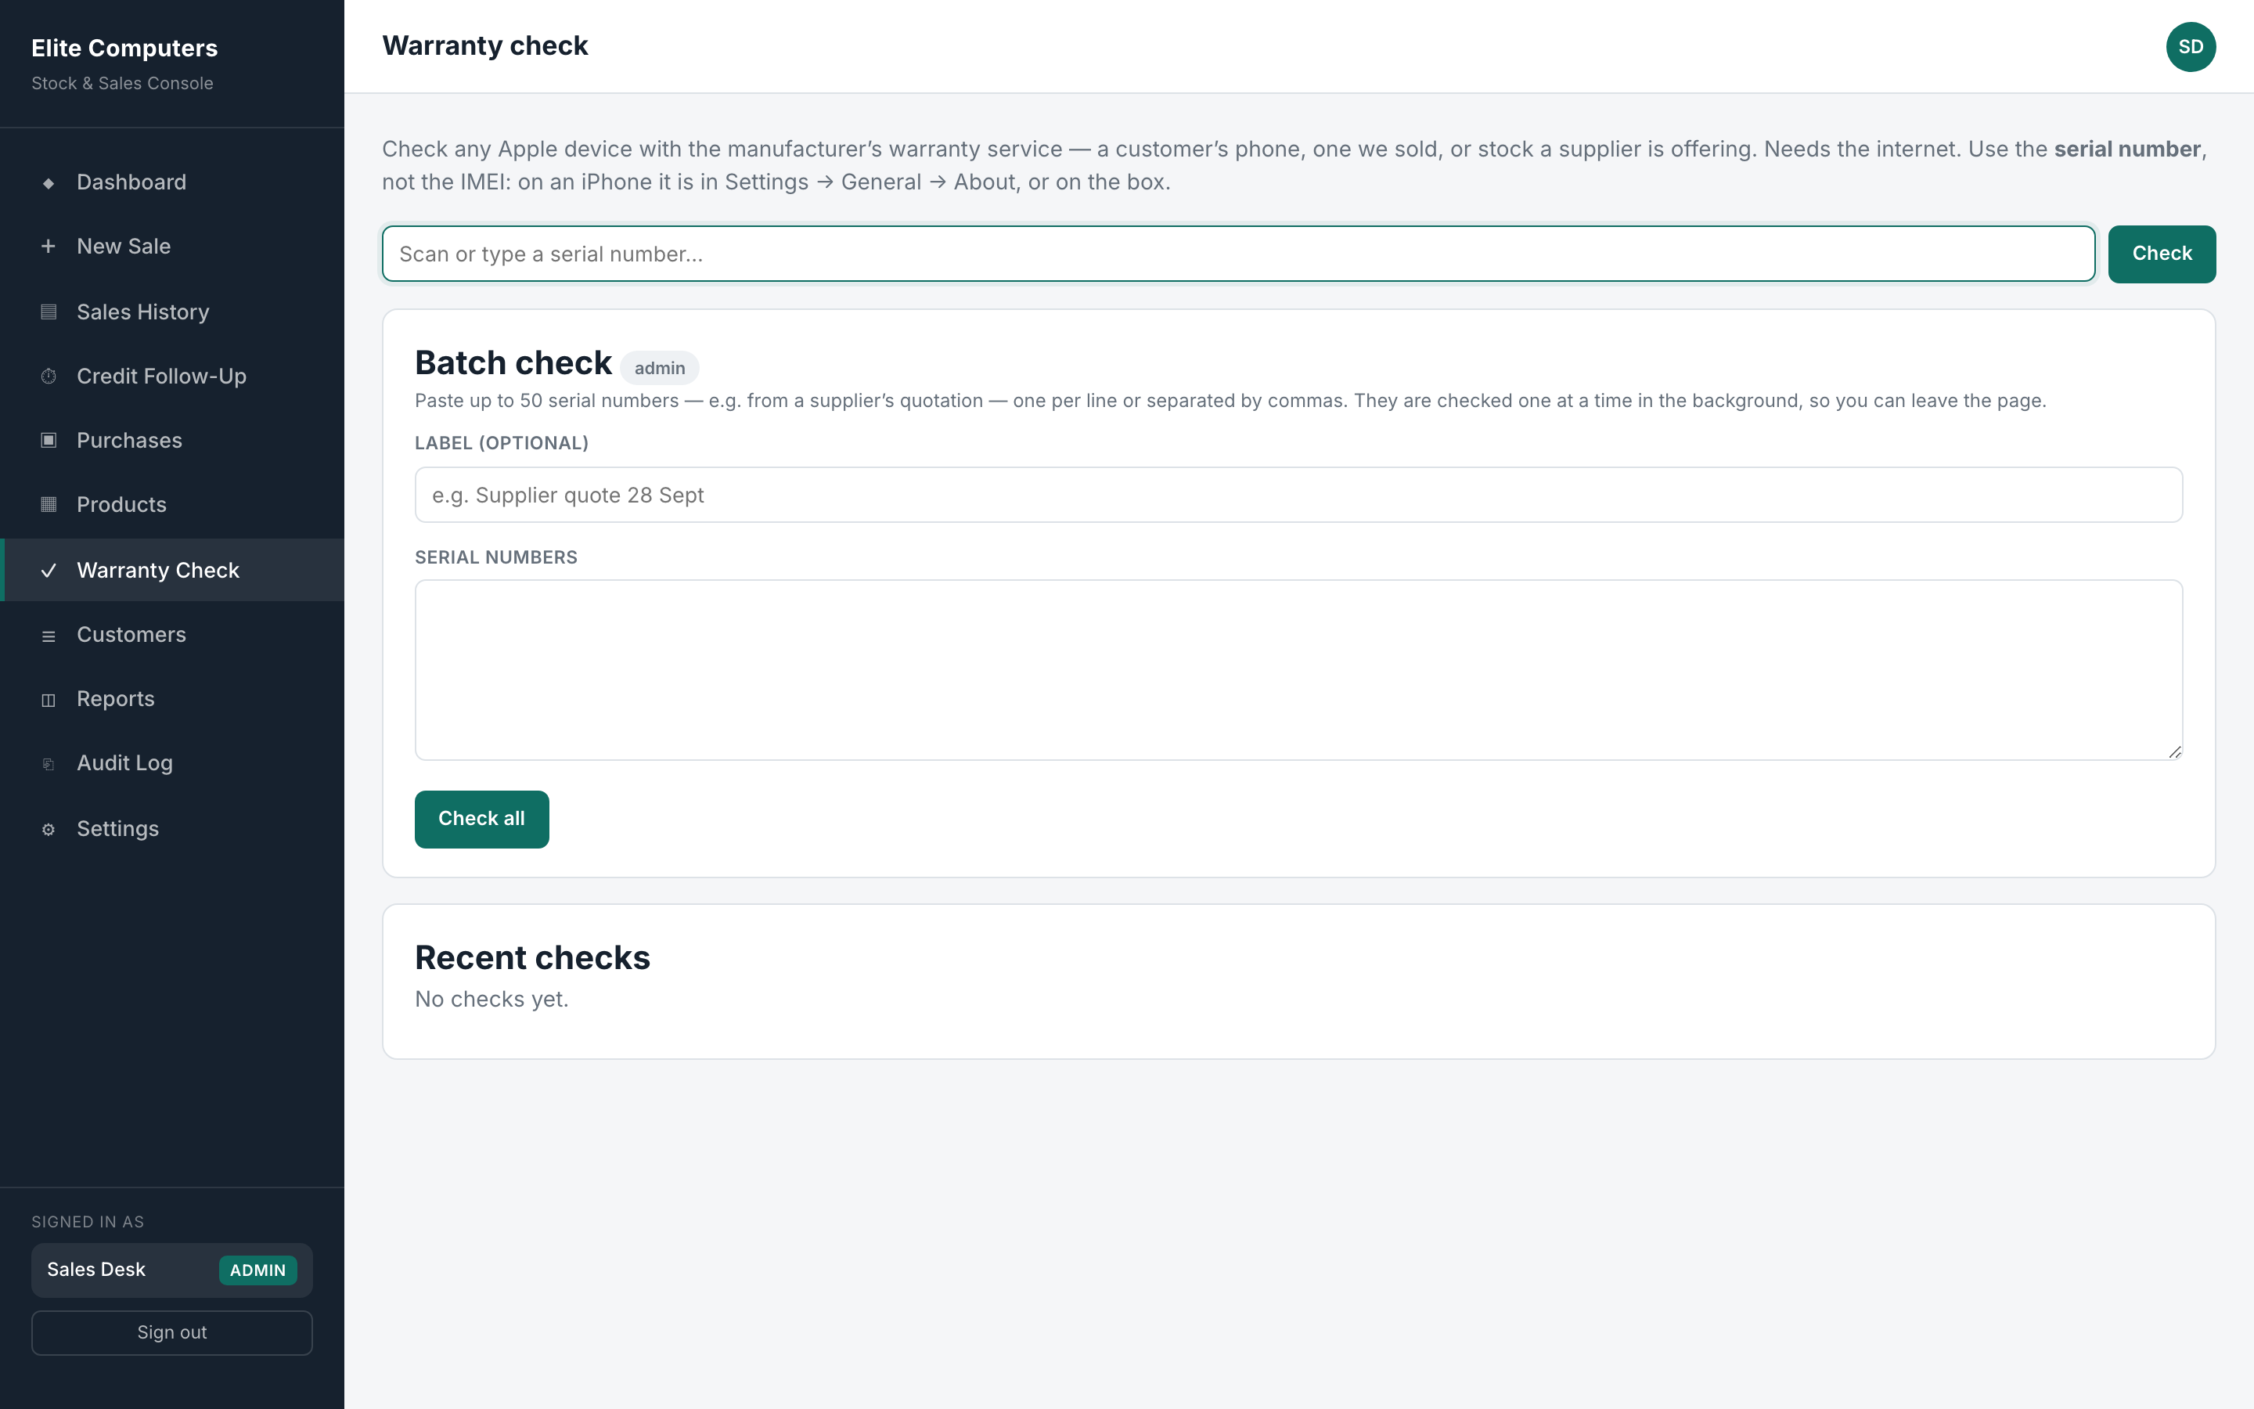Open the Dashboard page
Screen dimensions: 2254x1409
[x=173, y=182]
